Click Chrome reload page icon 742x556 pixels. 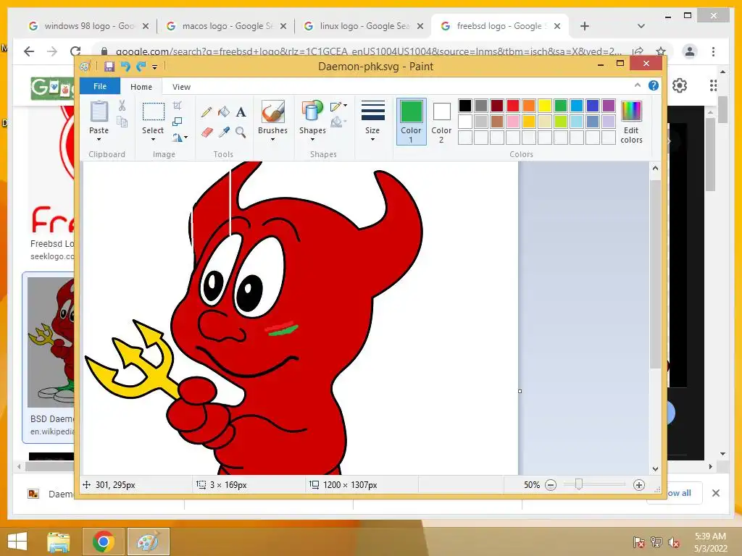point(75,51)
